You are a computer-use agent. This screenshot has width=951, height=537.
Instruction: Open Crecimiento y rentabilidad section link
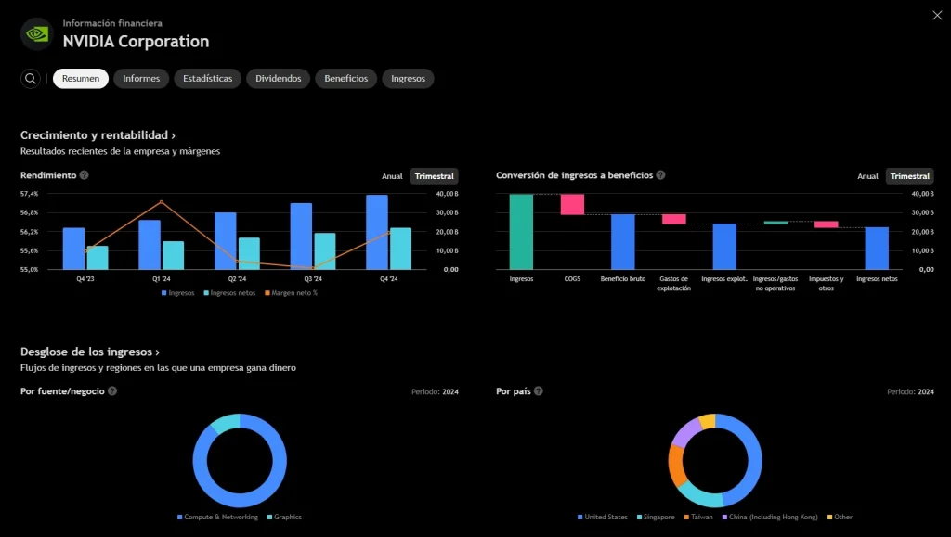coord(98,135)
